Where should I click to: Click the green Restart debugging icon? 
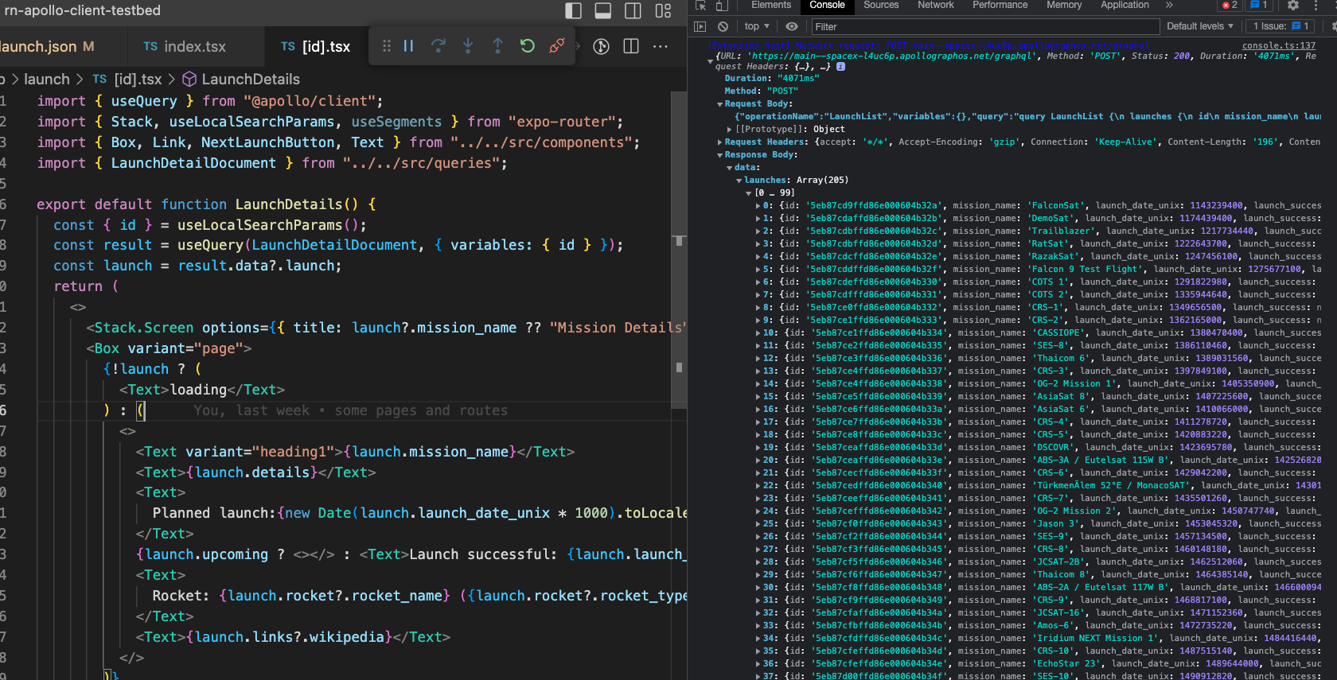click(527, 46)
